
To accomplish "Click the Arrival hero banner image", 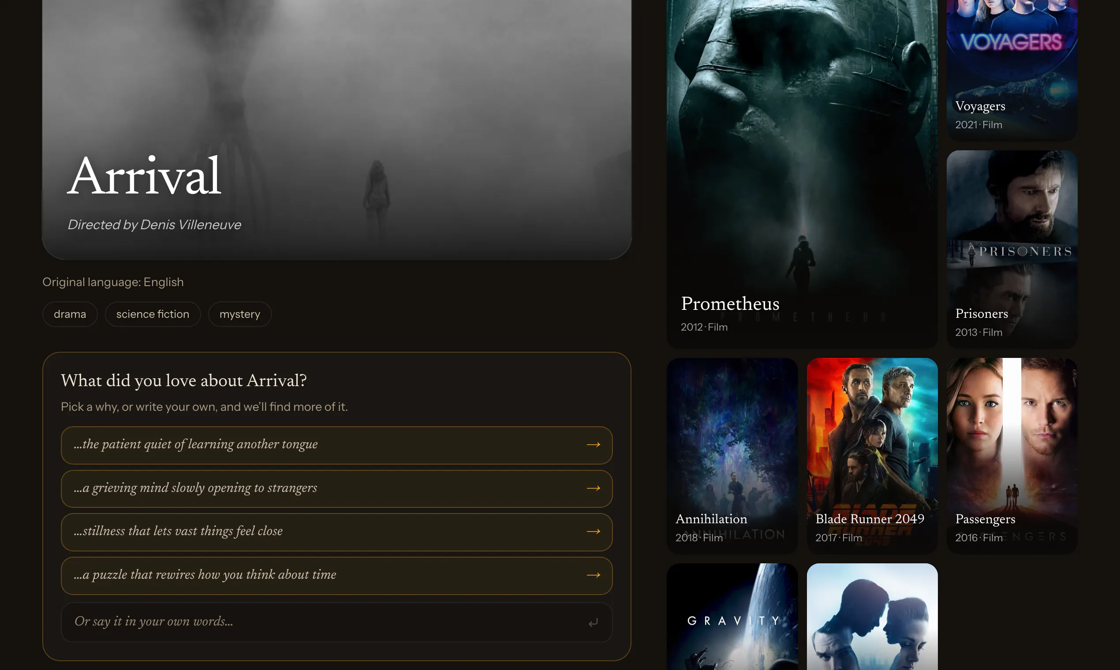I will [336, 130].
